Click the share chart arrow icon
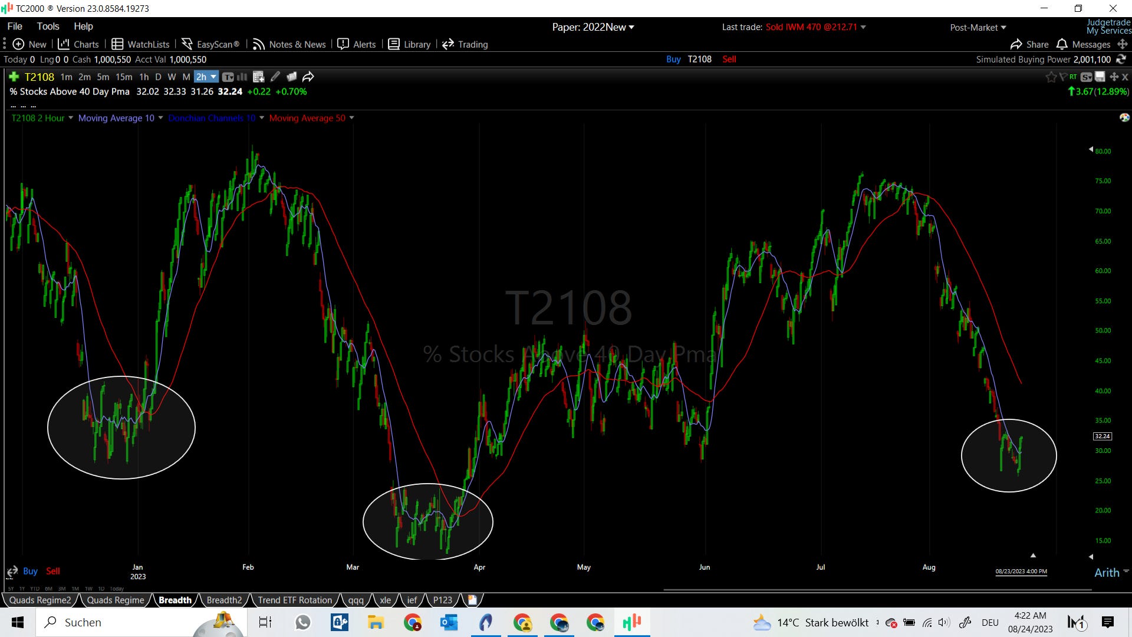Screen dimensions: 1132x637 [308, 77]
